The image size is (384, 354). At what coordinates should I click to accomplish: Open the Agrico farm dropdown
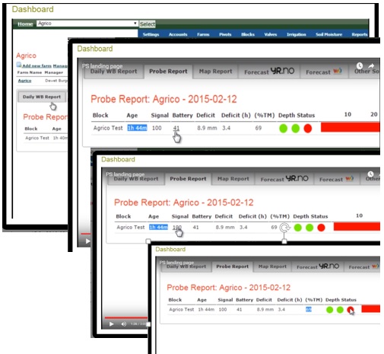coord(87,24)
